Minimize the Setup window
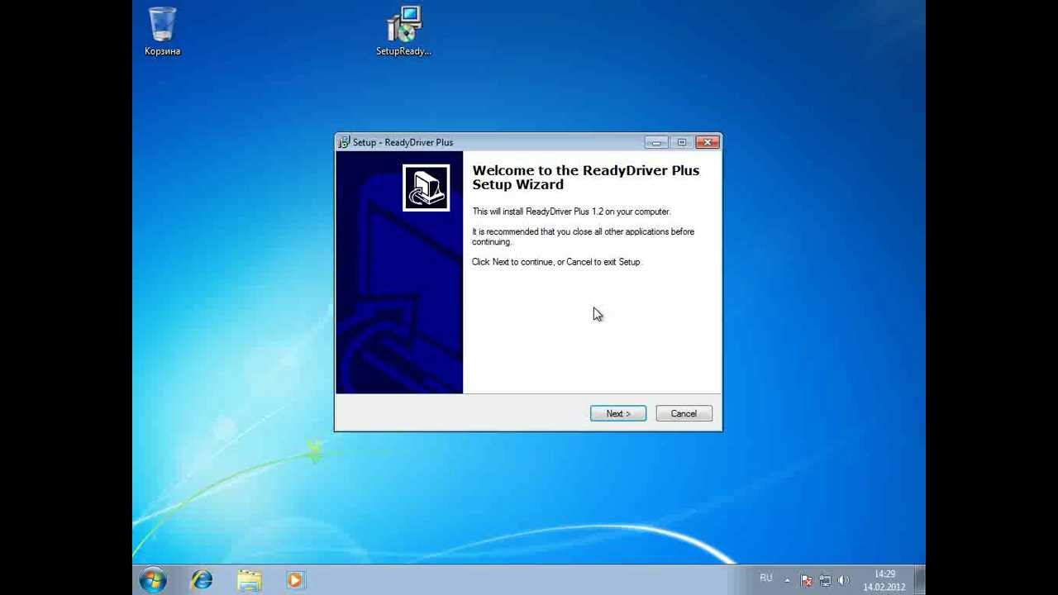 (x=656, y=142)
